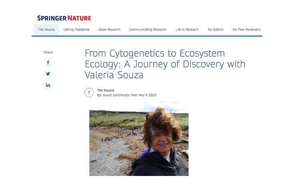
Task: Open the Springer Nature logo homepage
Action: (x=64, y=18)
